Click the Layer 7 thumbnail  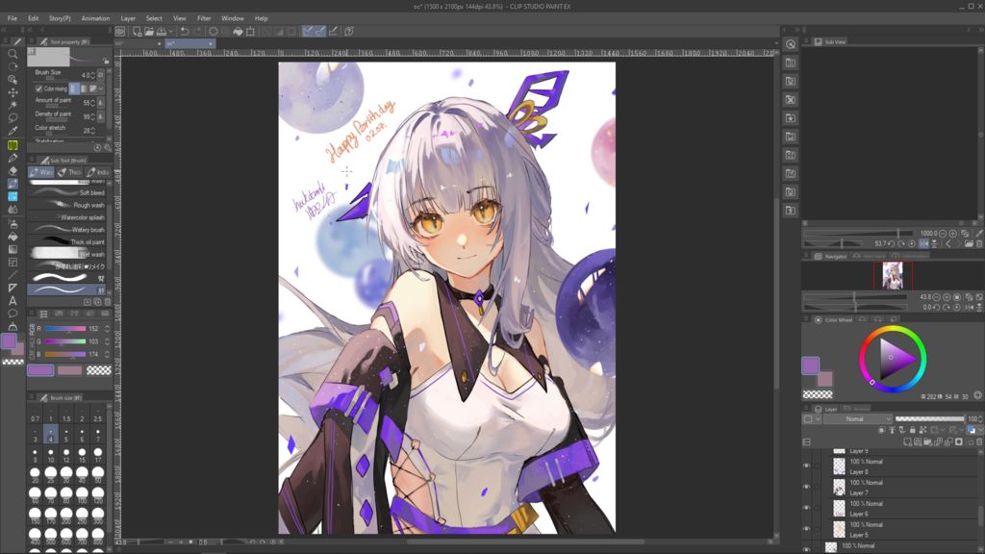point(839,487)
